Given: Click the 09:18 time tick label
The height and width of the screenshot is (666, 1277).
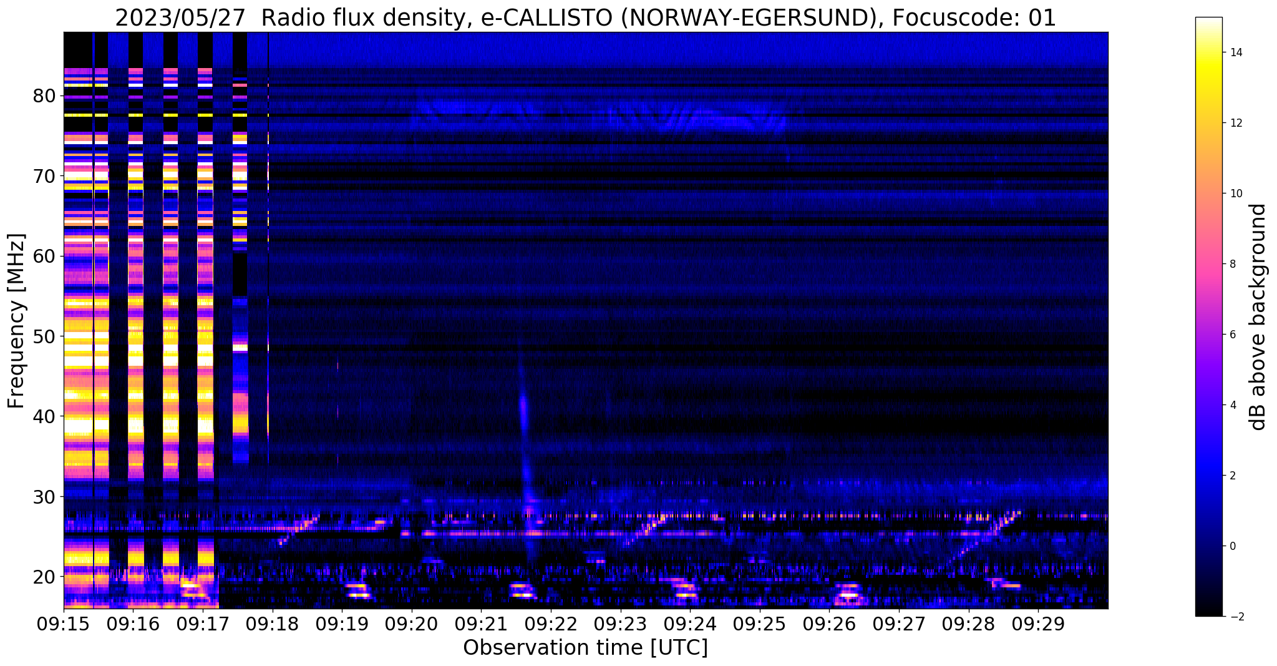Looking at the screenshot, I should click(273, 623).
